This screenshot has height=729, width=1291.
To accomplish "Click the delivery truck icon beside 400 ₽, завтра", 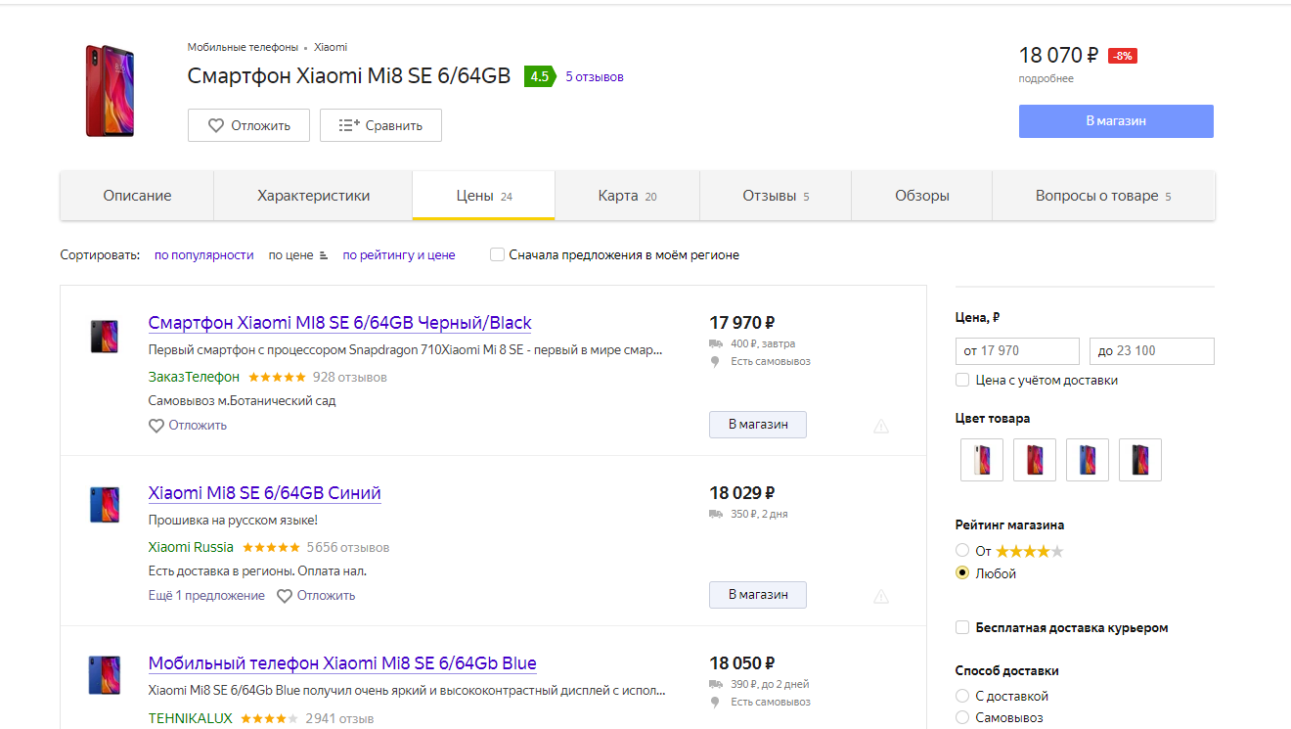I will (716, 343).
